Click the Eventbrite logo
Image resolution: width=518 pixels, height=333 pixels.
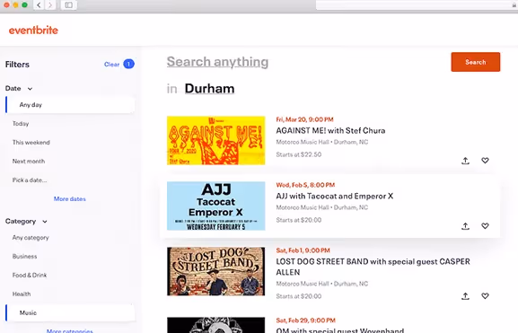point(33,30)
